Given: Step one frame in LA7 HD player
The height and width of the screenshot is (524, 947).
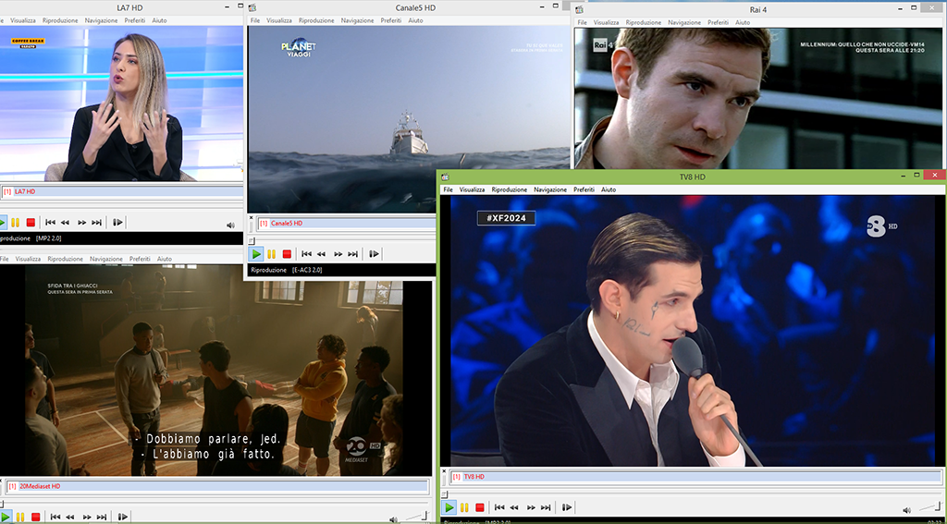Looking at the screenshot, I should [x=117, y=223].
